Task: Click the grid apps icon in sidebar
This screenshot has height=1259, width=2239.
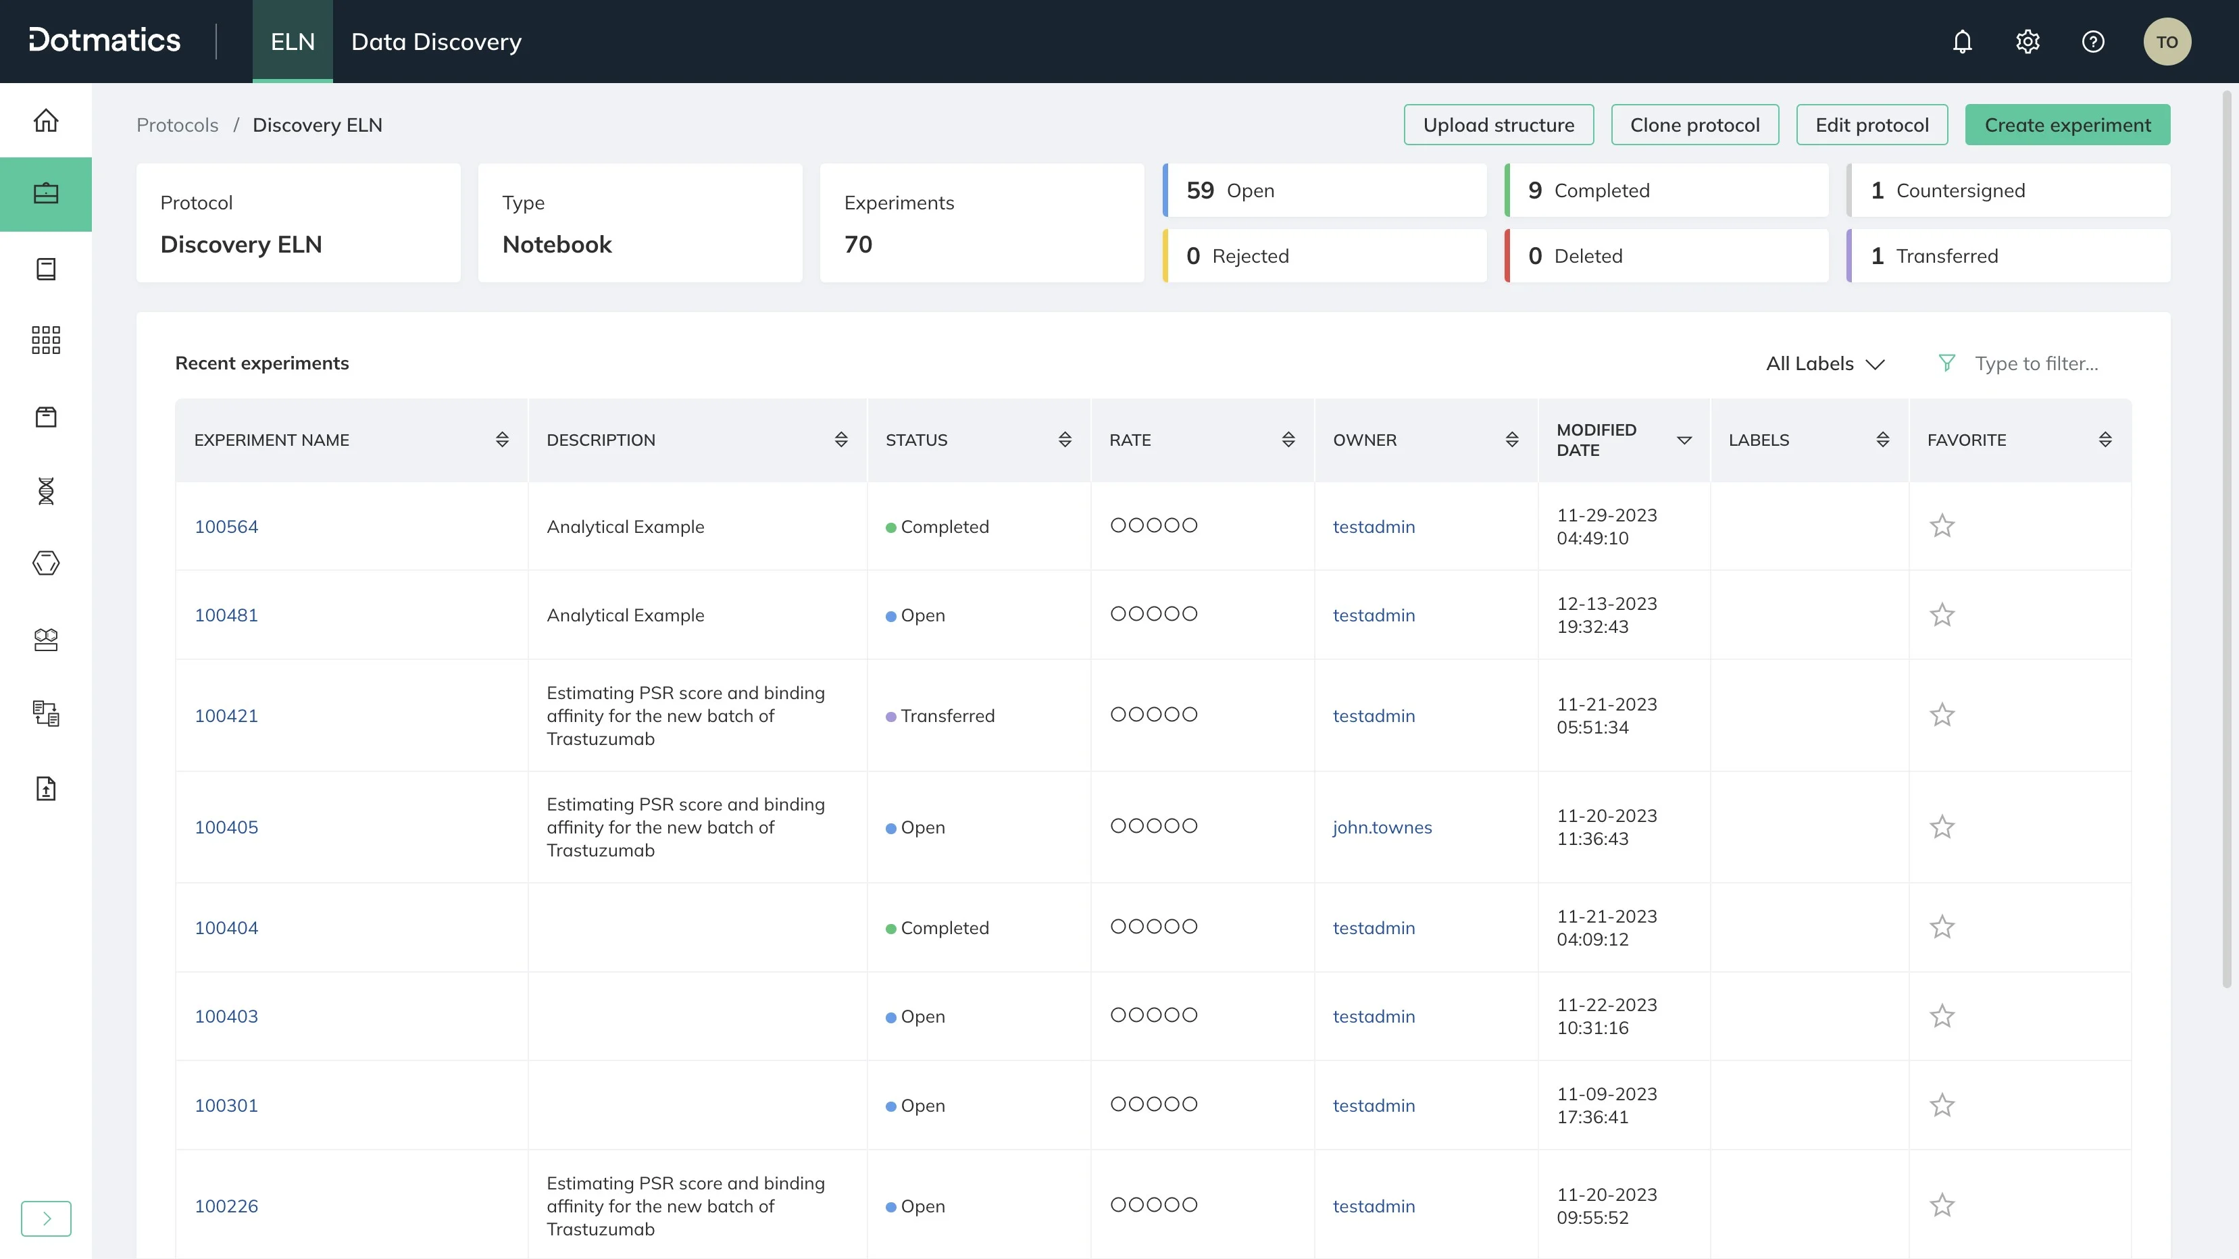Action: click(x=45, y=339)
